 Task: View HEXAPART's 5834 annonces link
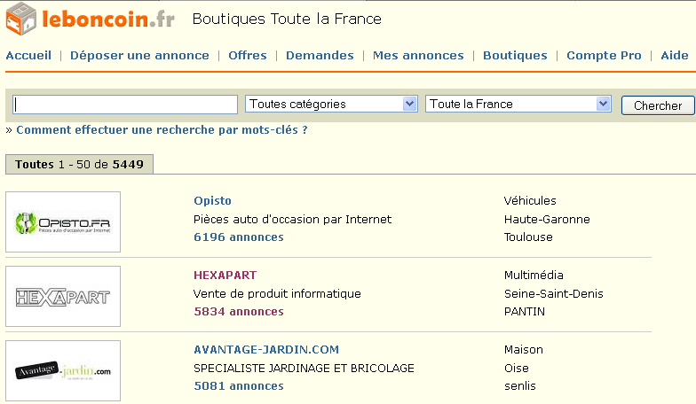[239, 312]
